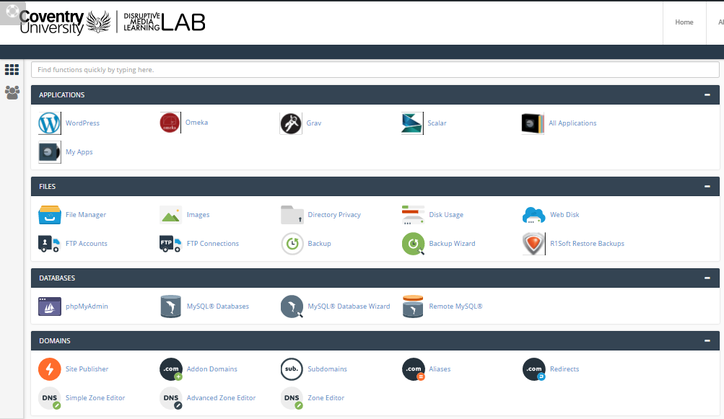Click the R1Soft Restore Backups shield icon
724x419 pixels.
click(x=533, y=244)
